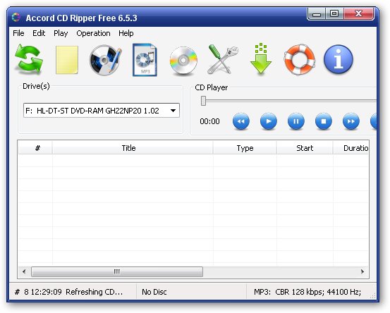This screenshot has height=313, width=390.
Task: Click the rainbow CD disc icon
Action: (183, 61)
